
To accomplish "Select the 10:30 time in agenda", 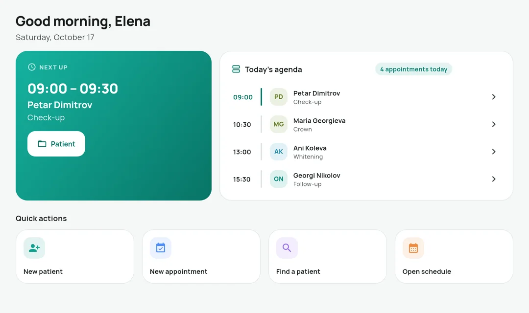I will 242,125.
